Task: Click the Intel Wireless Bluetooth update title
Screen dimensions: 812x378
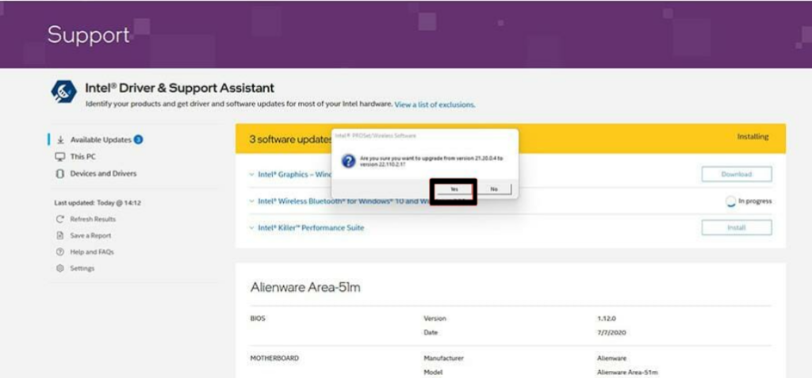Action: [344, 201]
